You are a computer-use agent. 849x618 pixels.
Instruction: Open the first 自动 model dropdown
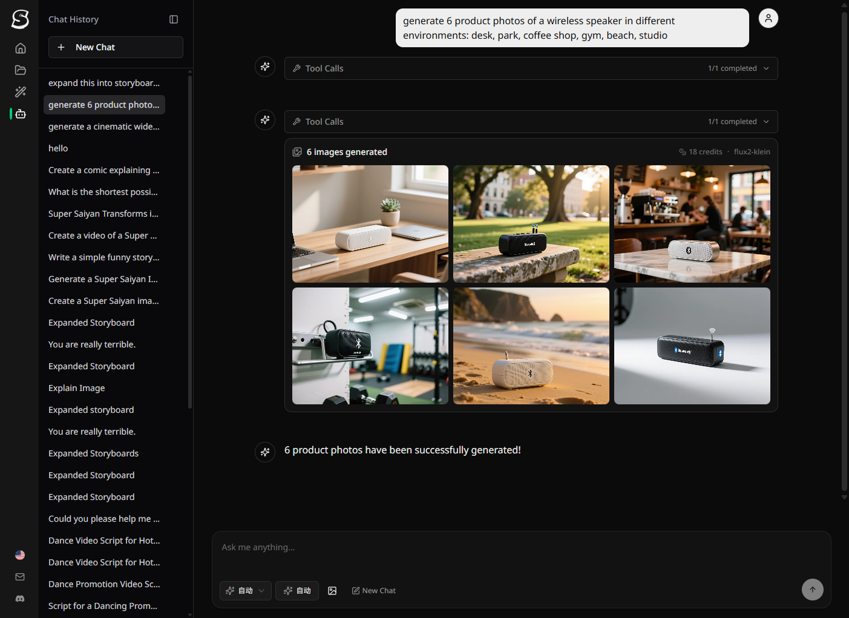pyautogui.click(x=245, y=591)
